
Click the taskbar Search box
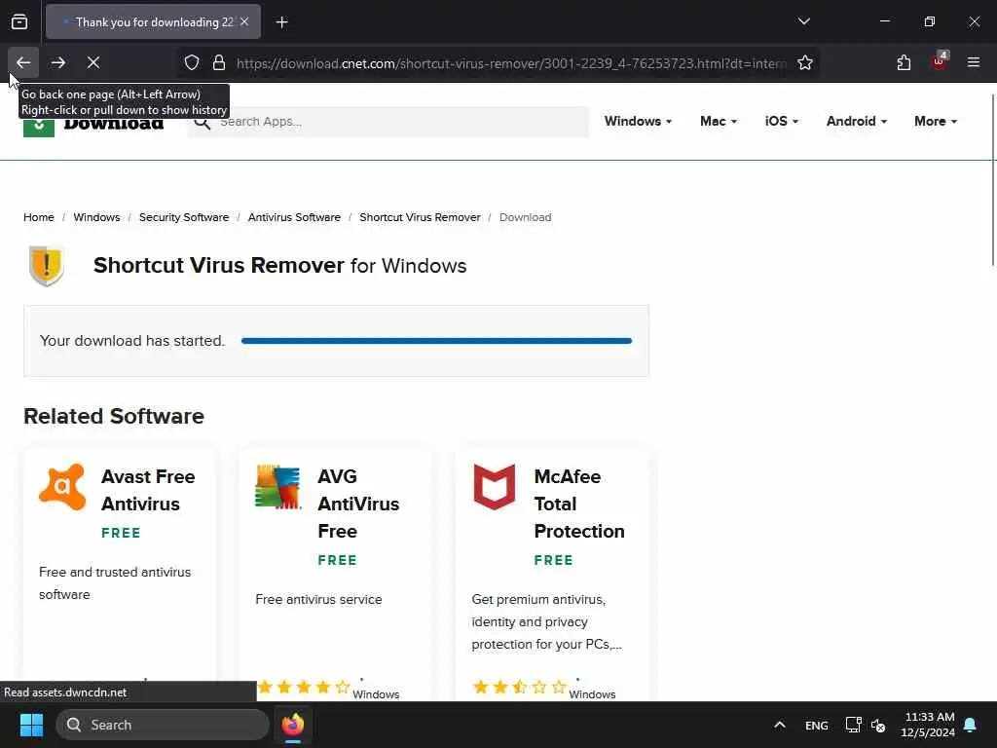(163, 725)
